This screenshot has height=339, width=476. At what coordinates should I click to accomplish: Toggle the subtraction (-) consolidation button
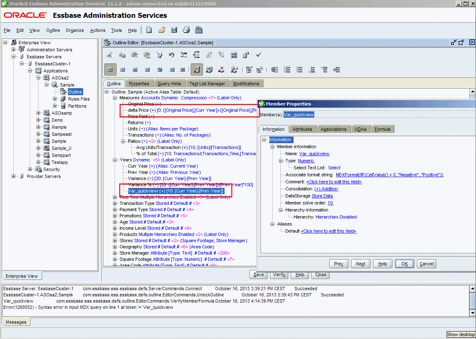(x=123, y=70)
